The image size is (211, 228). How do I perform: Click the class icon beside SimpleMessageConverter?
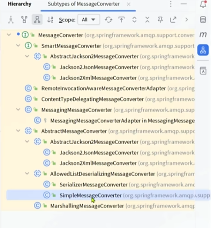pyautogui.click(x=47, y=195)
